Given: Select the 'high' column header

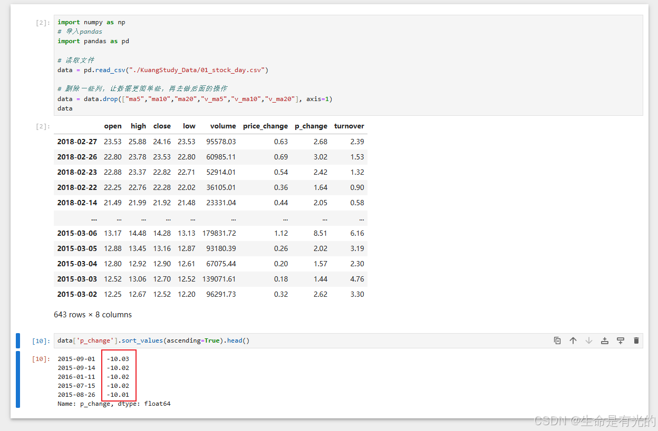Looking at the screenshot, I should click(x=138, y=126).
